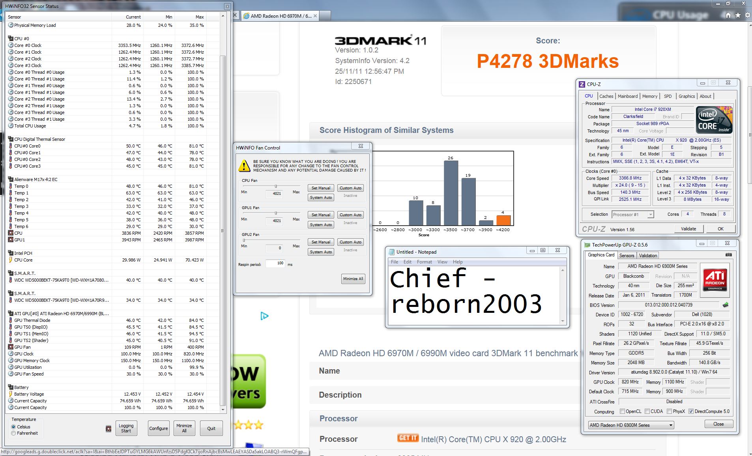Click the yellow warning icon in Fan Control

(x=245, y=166)
